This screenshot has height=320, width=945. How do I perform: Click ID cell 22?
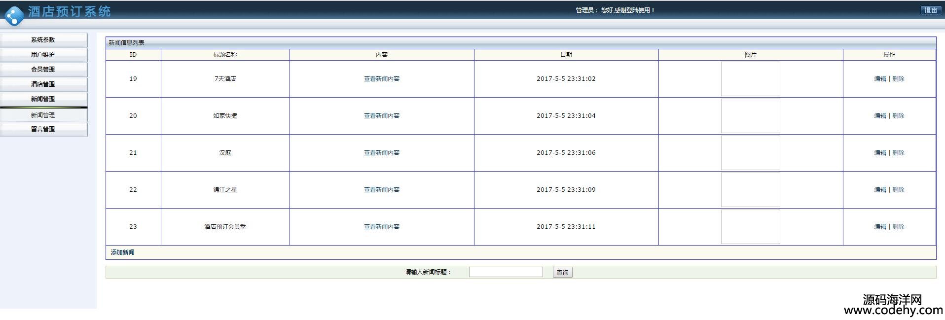pyautogui.click(x=133, y=190)
